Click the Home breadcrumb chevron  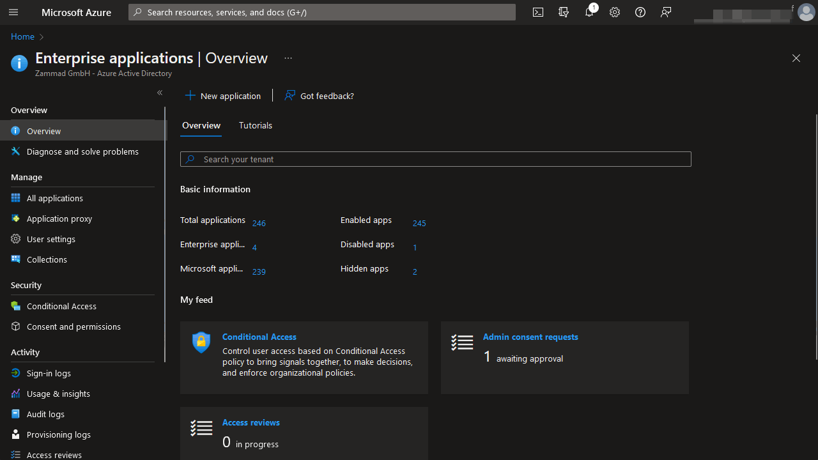point(42,37)
